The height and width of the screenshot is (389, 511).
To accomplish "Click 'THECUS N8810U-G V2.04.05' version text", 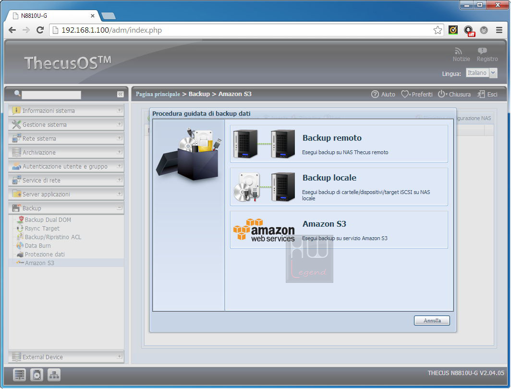I will [x=466, y=373].
